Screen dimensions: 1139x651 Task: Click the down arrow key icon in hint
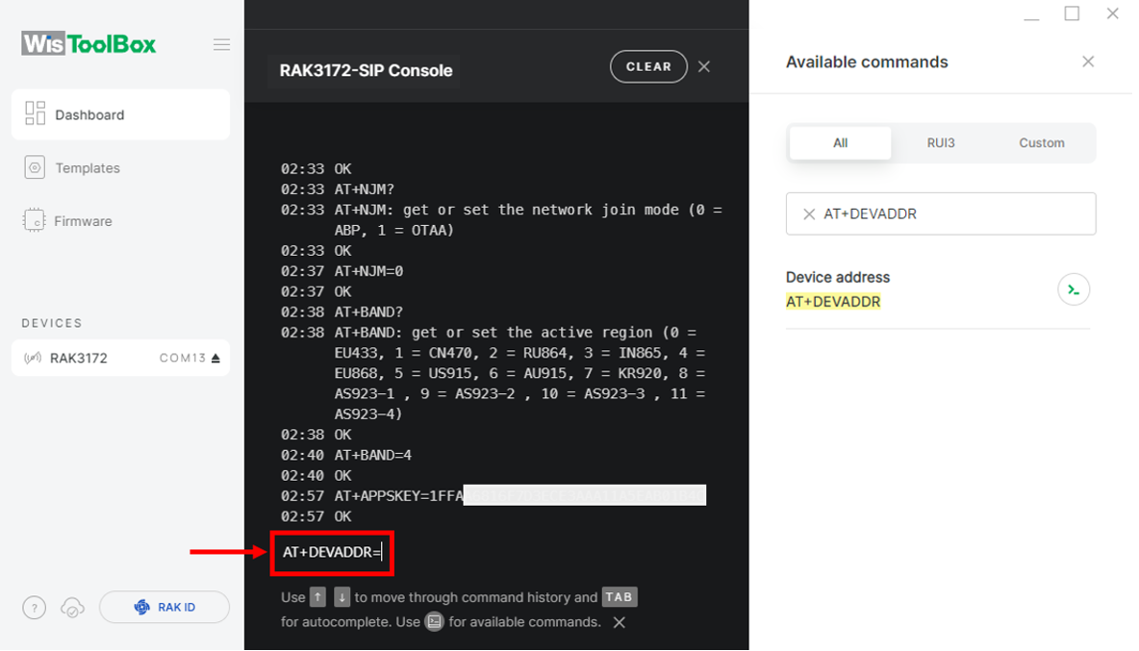342,597
